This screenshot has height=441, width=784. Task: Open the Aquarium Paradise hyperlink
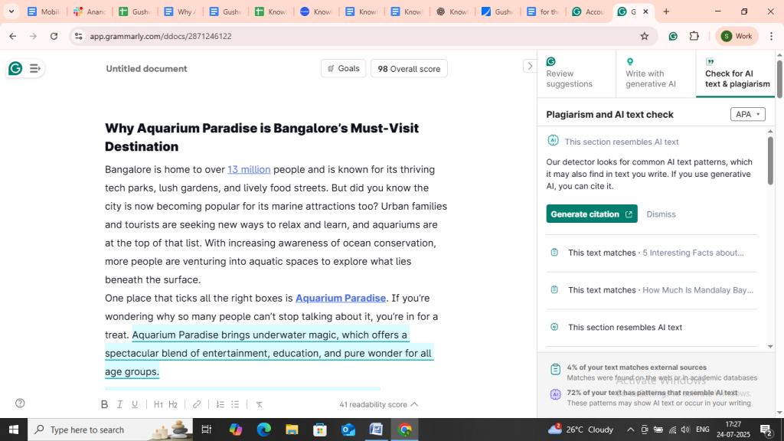click(x=341, y=298)
